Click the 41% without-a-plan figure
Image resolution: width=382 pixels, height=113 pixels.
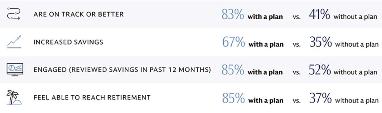coord(319,15)
